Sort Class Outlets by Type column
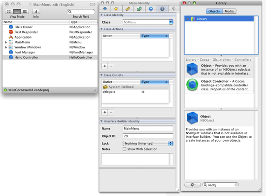The width and height of the screenshot is (266, 196). (x=154, y=82)
